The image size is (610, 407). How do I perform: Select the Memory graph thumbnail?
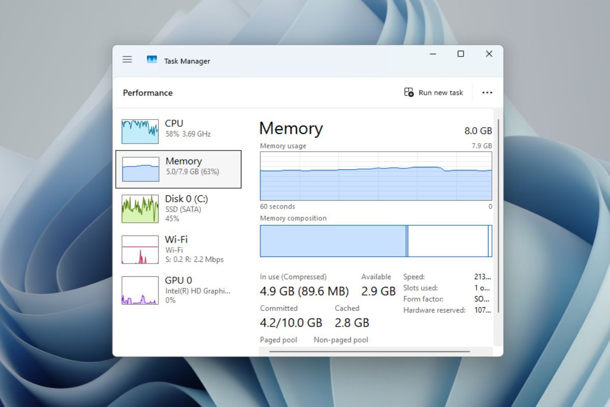click(140, 169)
